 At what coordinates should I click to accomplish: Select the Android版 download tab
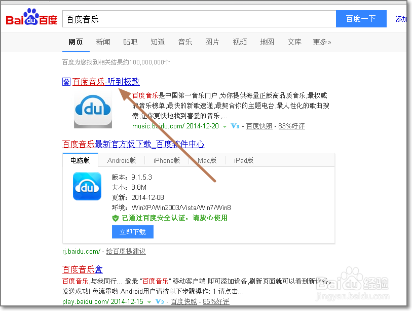[x=122, y=160]
